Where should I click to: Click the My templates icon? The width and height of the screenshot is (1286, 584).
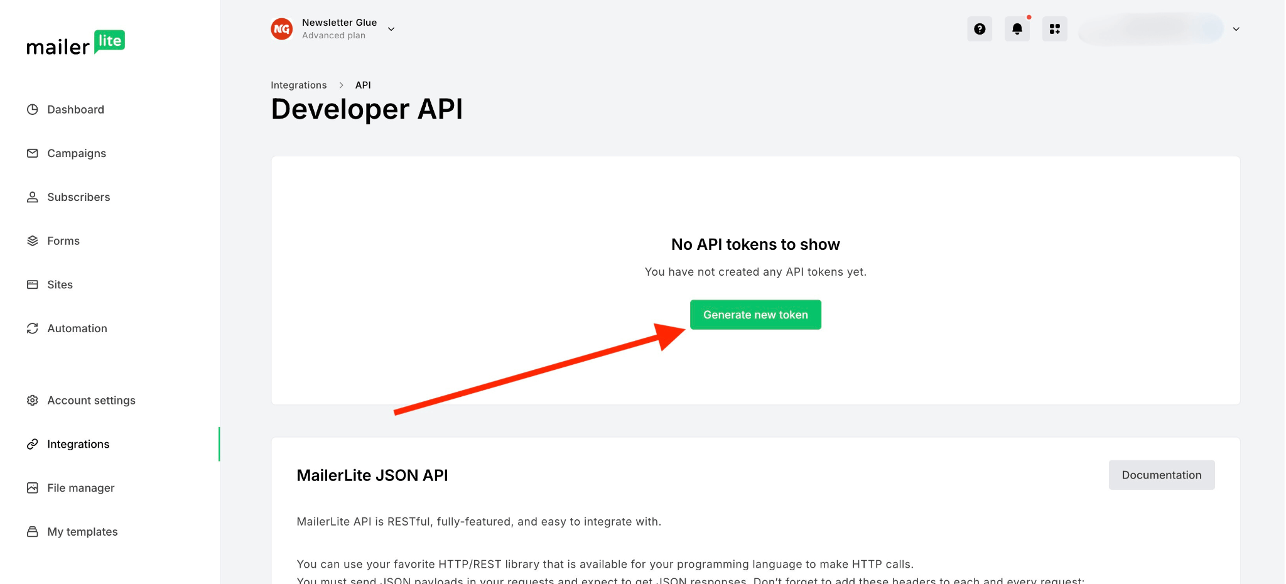click(x=33, y=532)
